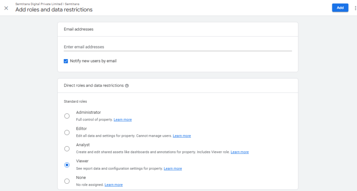Close the Add roles dialog with X
Viewport: 357px width, 191px height.
(x=6, y=8)
